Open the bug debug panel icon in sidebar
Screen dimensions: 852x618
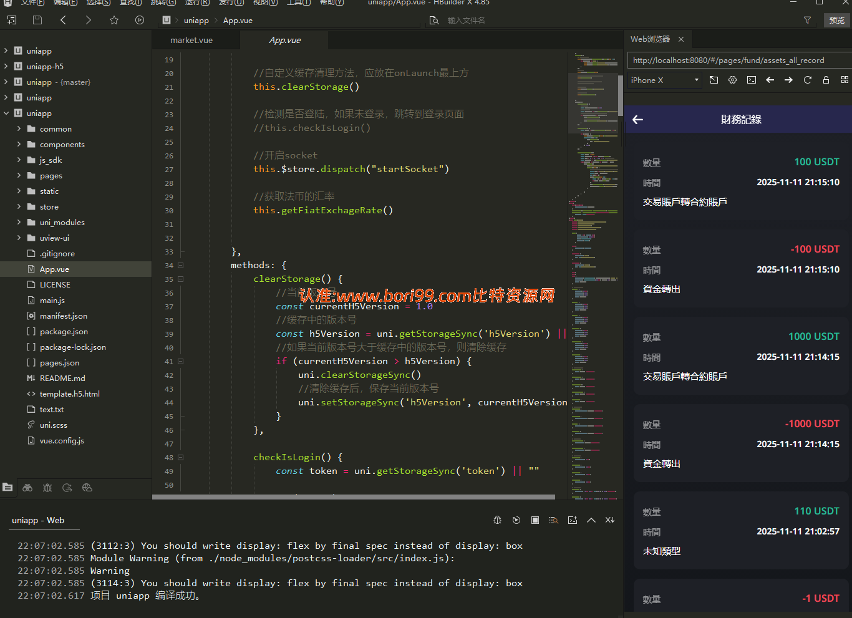pos(47,488)
